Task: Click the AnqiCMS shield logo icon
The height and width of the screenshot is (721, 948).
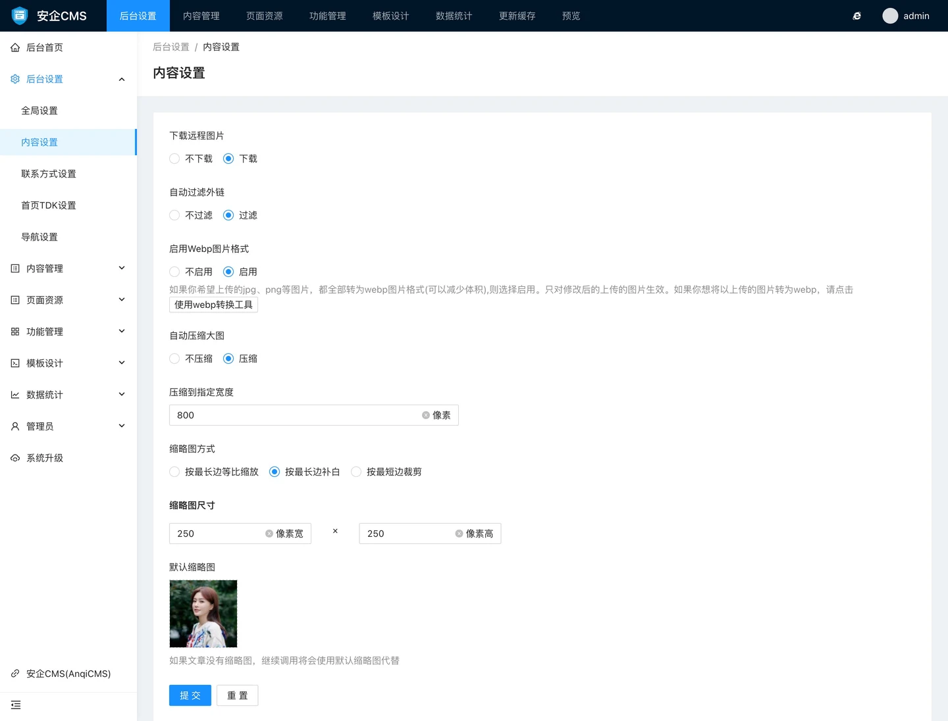Action: click(20, 16)
